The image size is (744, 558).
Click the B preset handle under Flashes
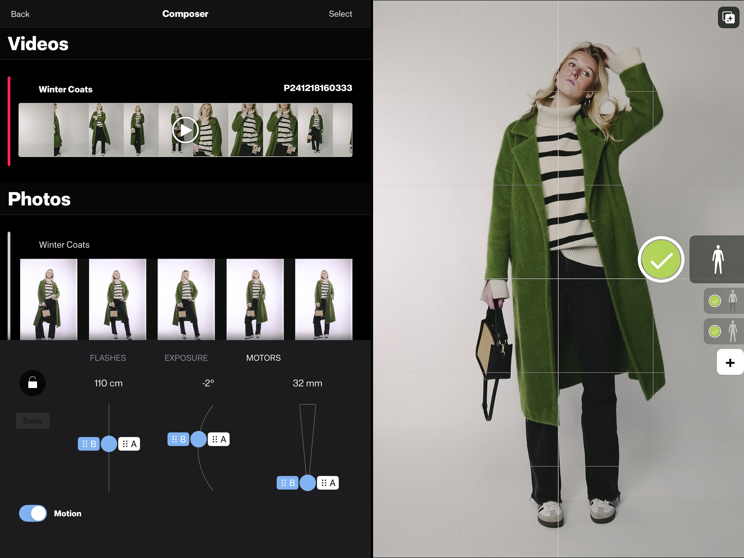pos(89,444)
